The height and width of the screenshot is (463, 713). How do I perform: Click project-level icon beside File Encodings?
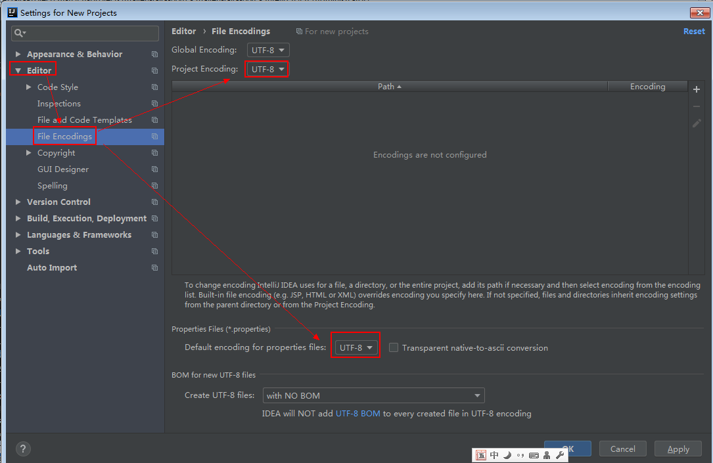point(154,137)
